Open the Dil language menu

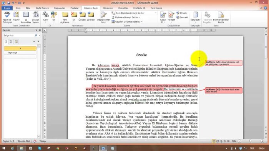(54, 17)
